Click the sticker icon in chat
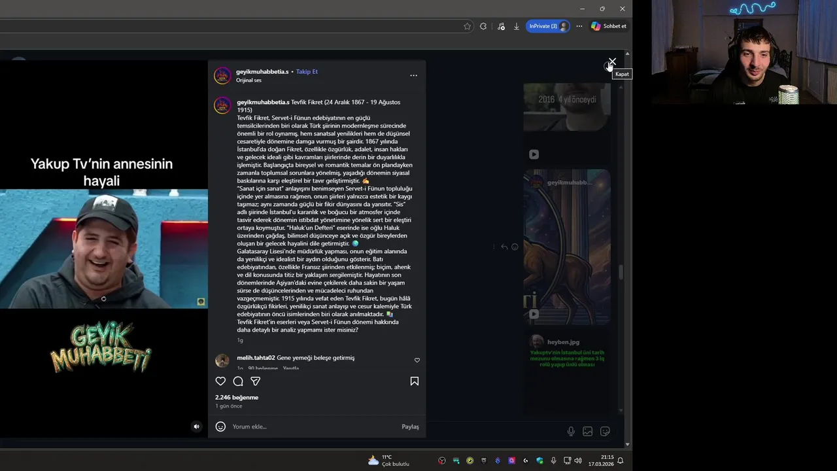837x471 pixels. pos(605,431)
